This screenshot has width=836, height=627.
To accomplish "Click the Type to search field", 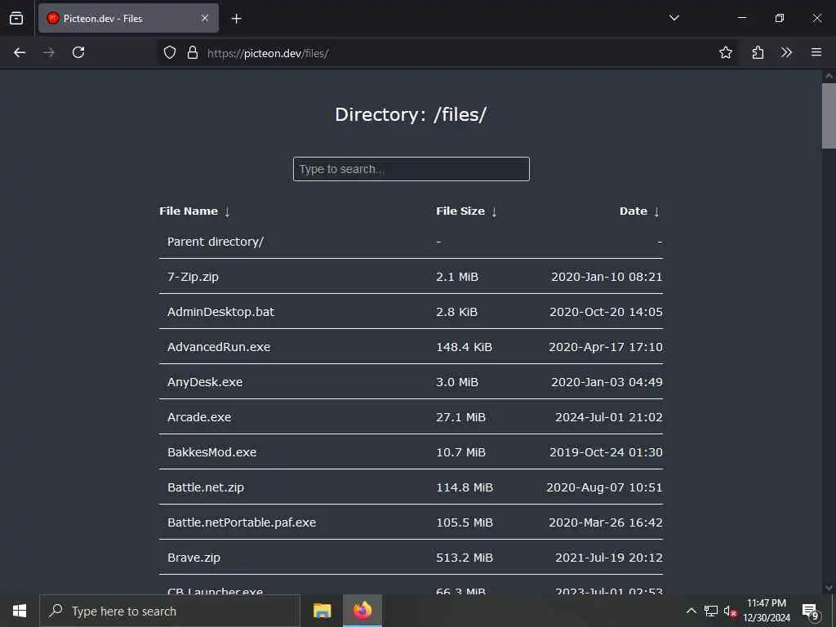I will [411, 169].
